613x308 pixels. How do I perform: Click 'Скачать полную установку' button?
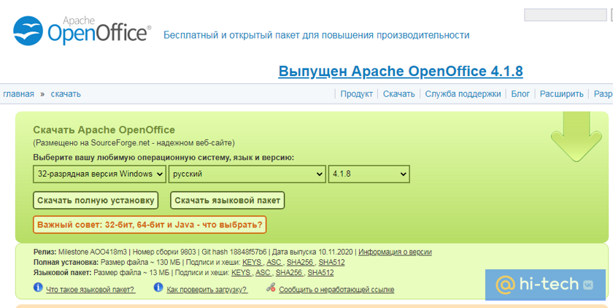[96, 201]
